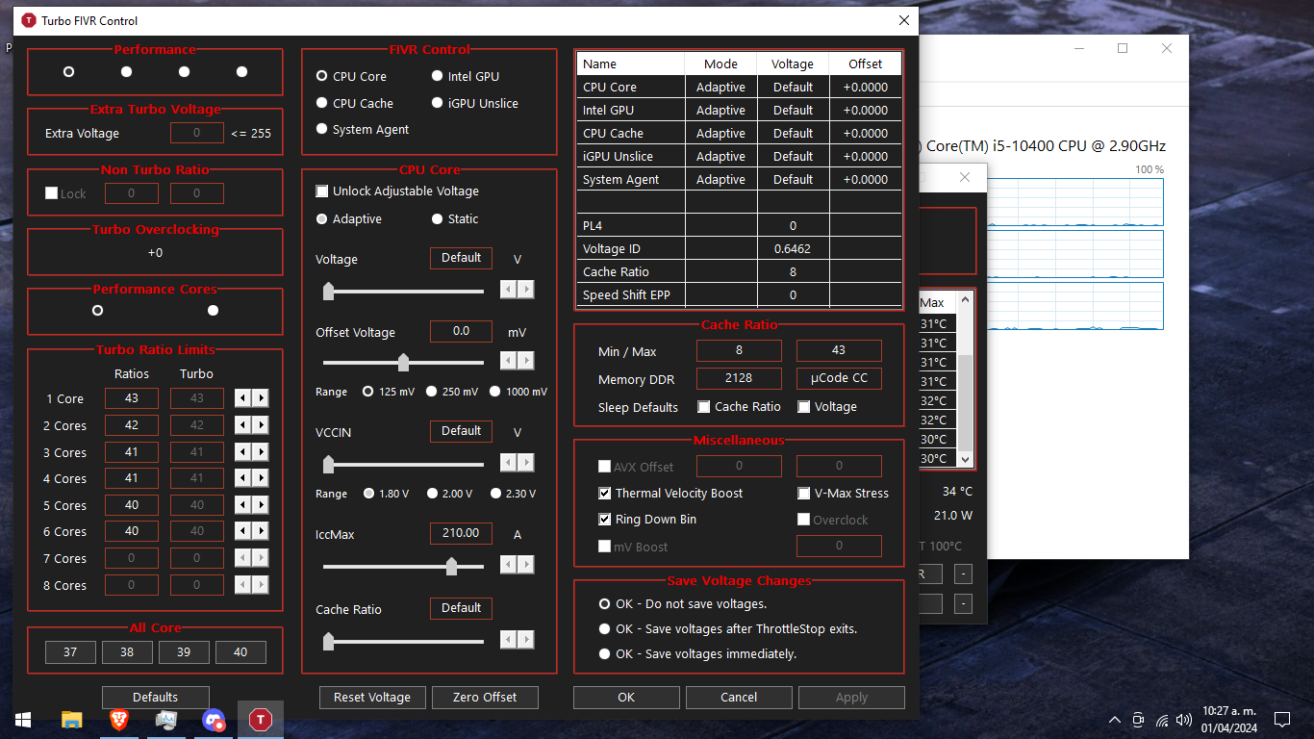Select the Intel GPU FIVR option

[x=466, y=76]
